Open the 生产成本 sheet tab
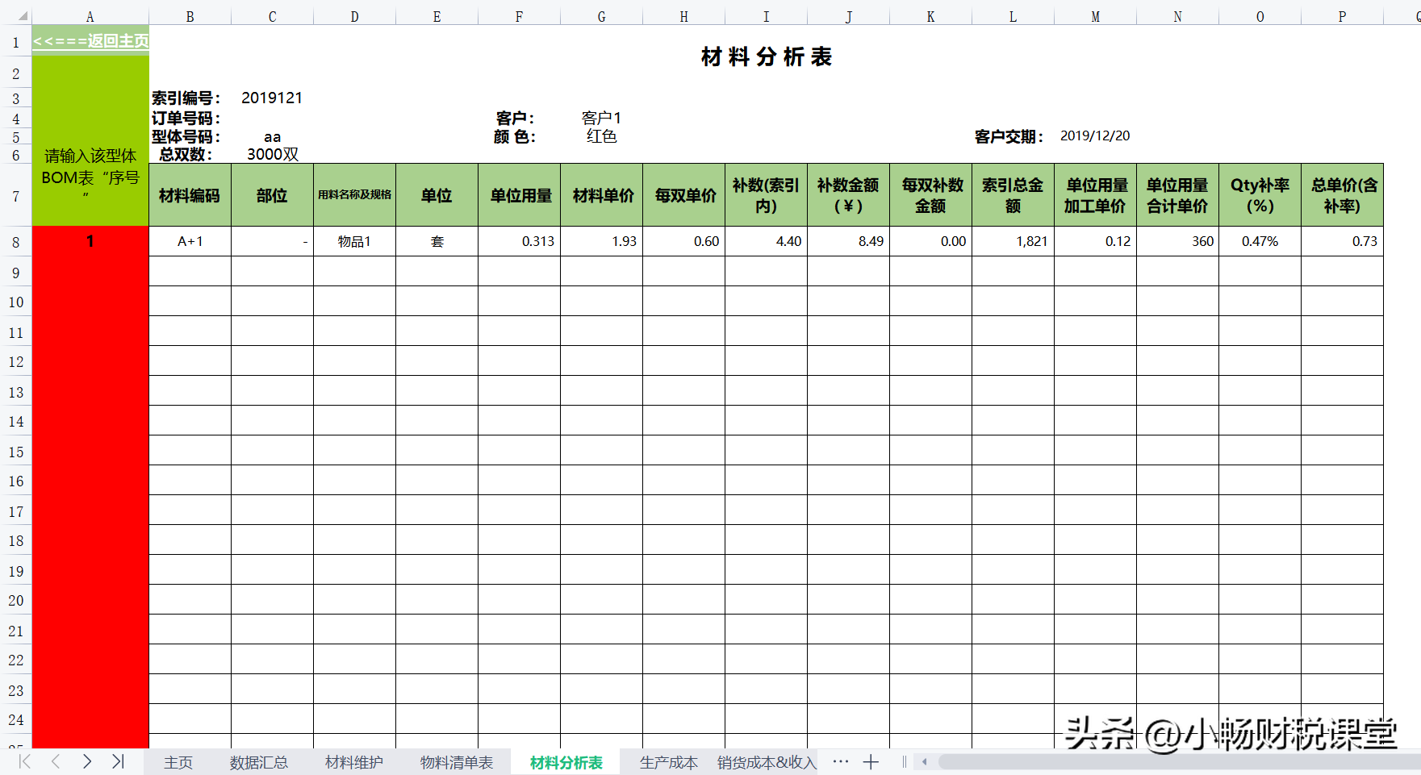The height and width of the screenshot is (775, 1421). coord(669,763)
